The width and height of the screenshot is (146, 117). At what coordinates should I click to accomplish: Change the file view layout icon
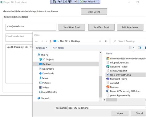130,48
